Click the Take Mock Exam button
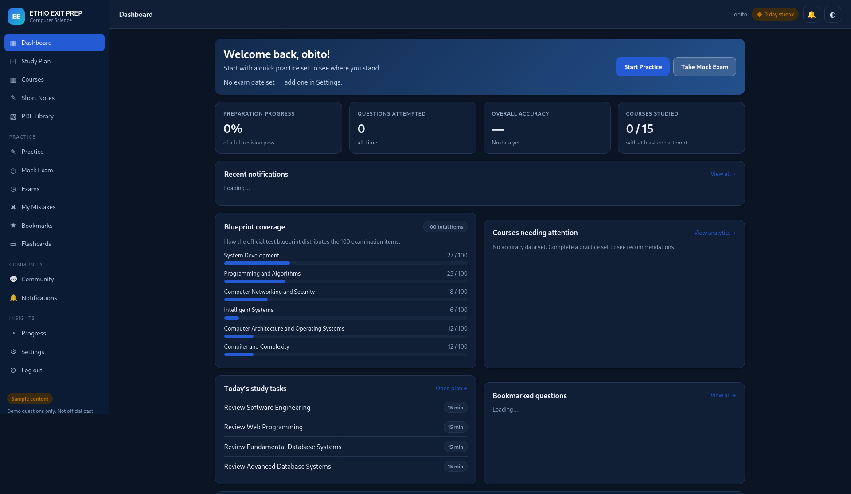This screenshot has height=494, width=851. (x=705, y=67)
